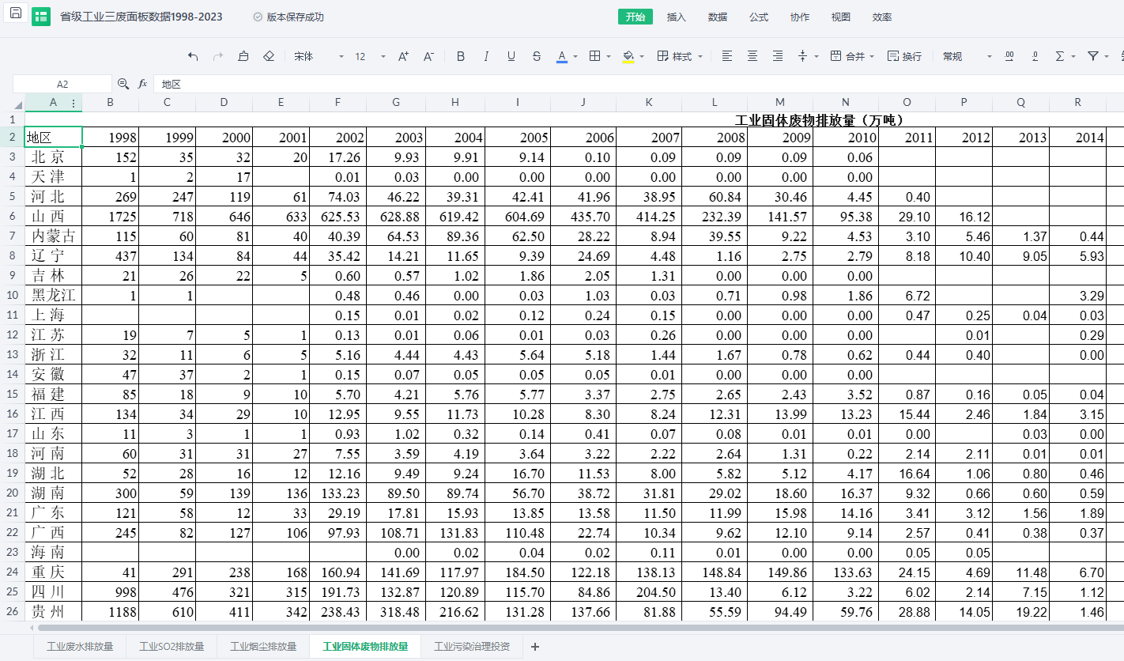This screenshot has height=661, width=1124.
Task: Align text right
Action: click(x=778, y=56)
